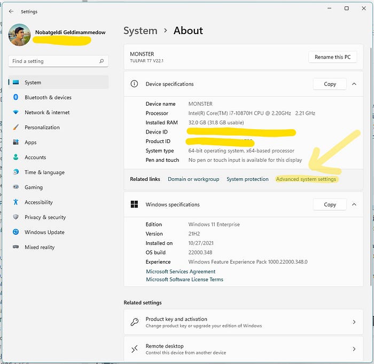Click the Accounts person icon
This screenshot has height=364, width=374.
(x=15, y=157)
